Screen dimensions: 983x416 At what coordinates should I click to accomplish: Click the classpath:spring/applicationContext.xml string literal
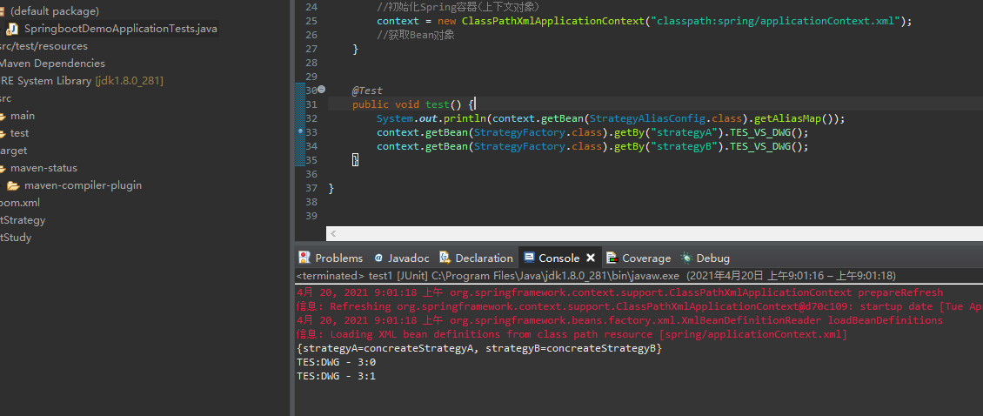tap(775, 22)
